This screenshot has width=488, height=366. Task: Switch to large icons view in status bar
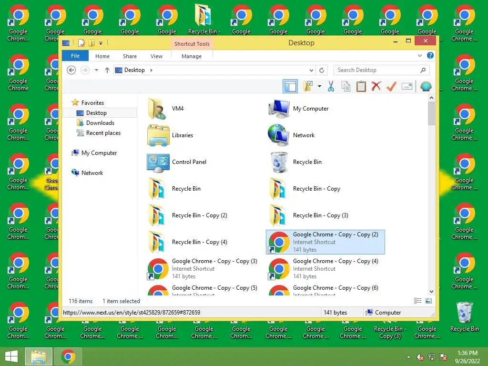428,301
